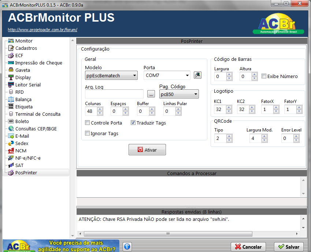Select Balança in the sidebar tree
Screen dimensions: 311x252
tap(23, 100)
